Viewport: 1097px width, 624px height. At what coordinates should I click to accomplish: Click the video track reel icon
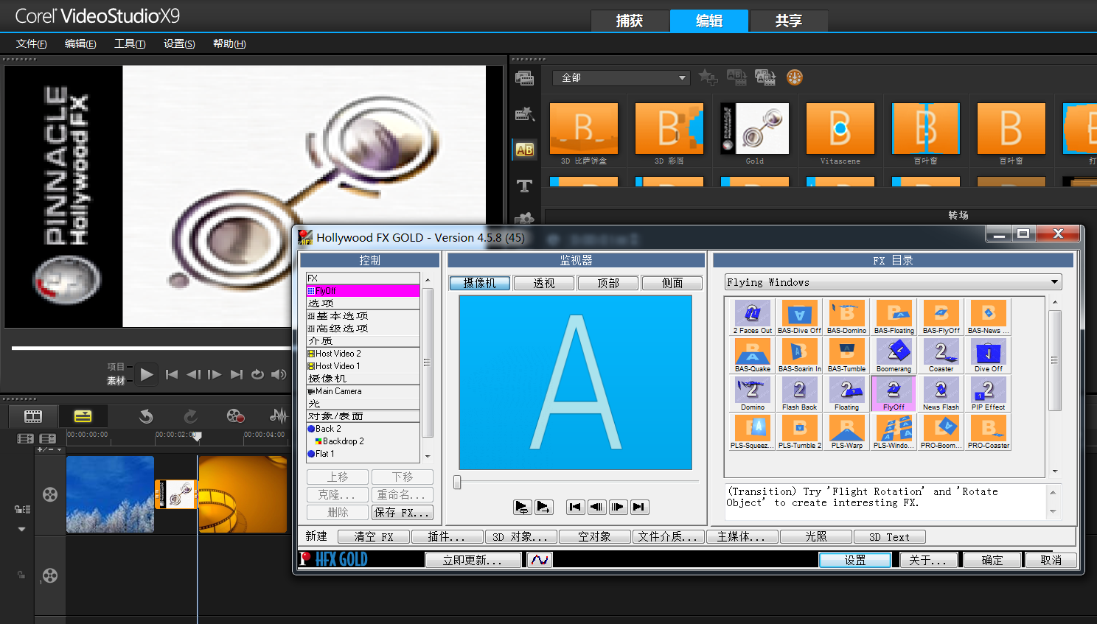pos(50,494)
